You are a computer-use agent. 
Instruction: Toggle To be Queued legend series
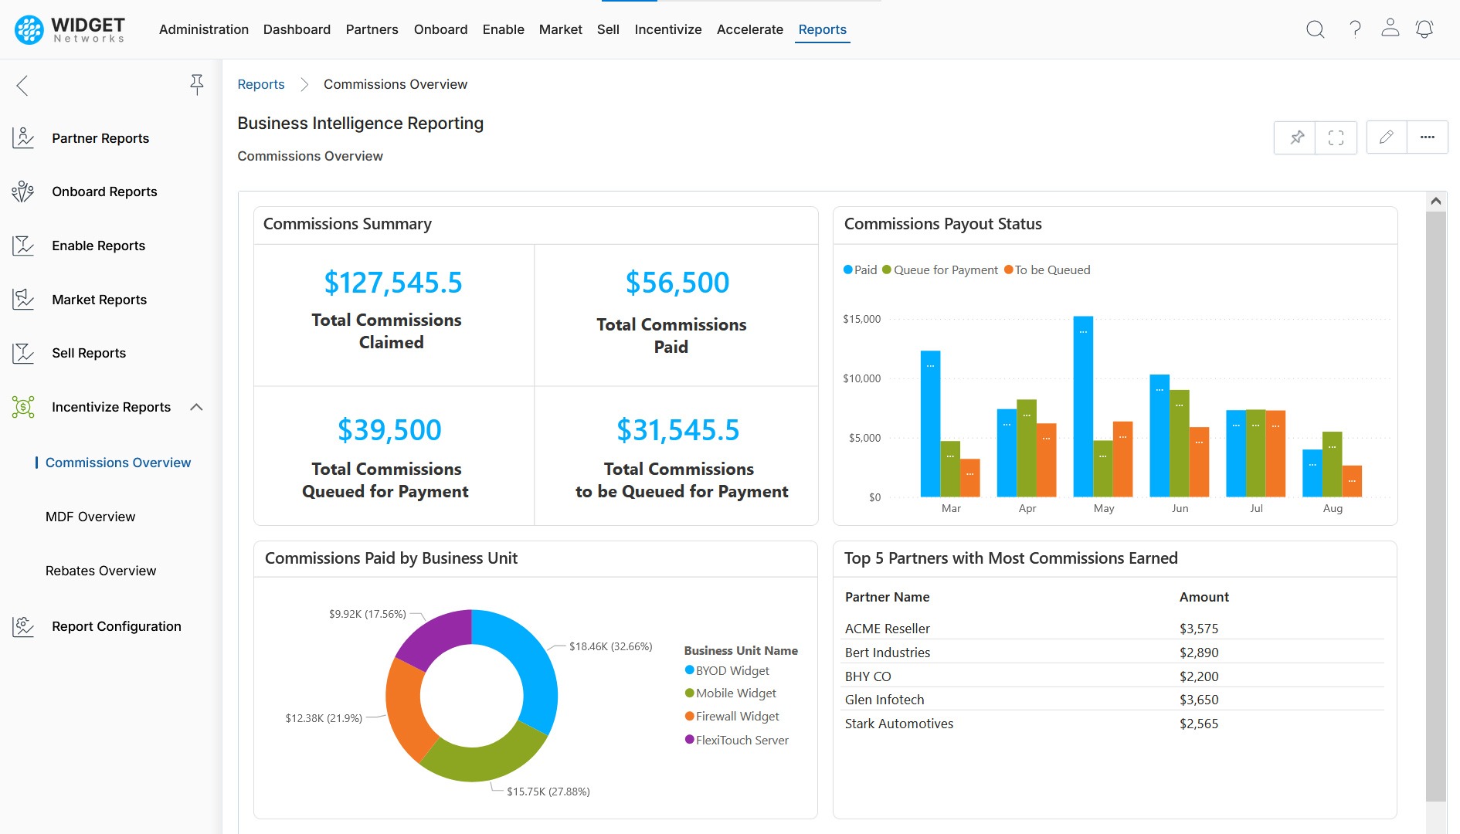[x=1047, y=270]
